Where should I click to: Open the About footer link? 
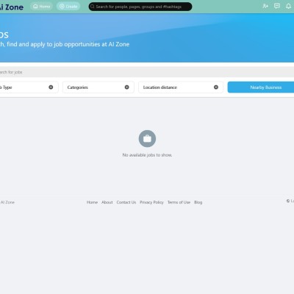click(x=107, y=202)
